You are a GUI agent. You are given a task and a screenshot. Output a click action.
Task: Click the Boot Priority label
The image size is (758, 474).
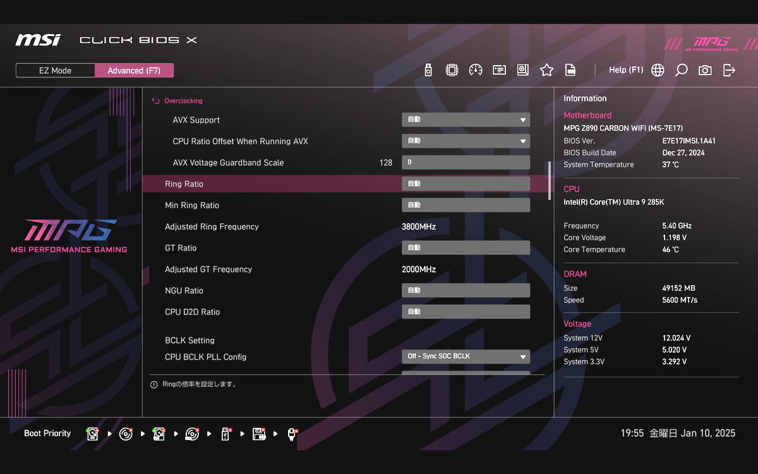click(47, 434)
